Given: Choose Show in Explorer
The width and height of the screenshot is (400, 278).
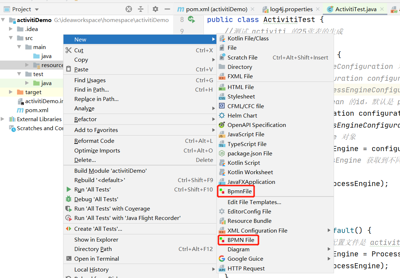Looking at the screenshot, I should pyautogui.click(x=140, y=239).
